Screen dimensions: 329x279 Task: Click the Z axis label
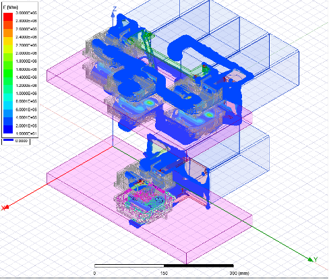point(115,9)
